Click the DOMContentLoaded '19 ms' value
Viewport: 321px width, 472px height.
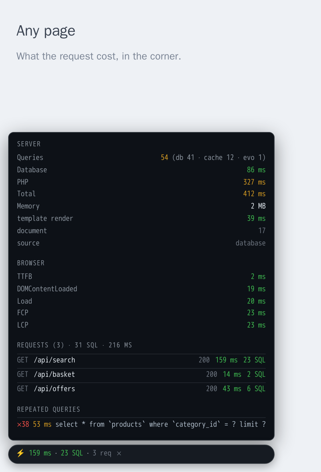[x=256, y=289]
